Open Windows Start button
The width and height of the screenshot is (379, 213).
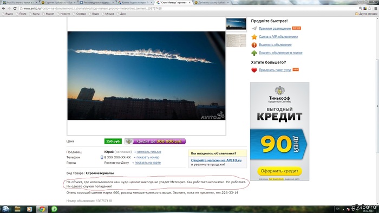pyautogui.click(x=5, y=209)
